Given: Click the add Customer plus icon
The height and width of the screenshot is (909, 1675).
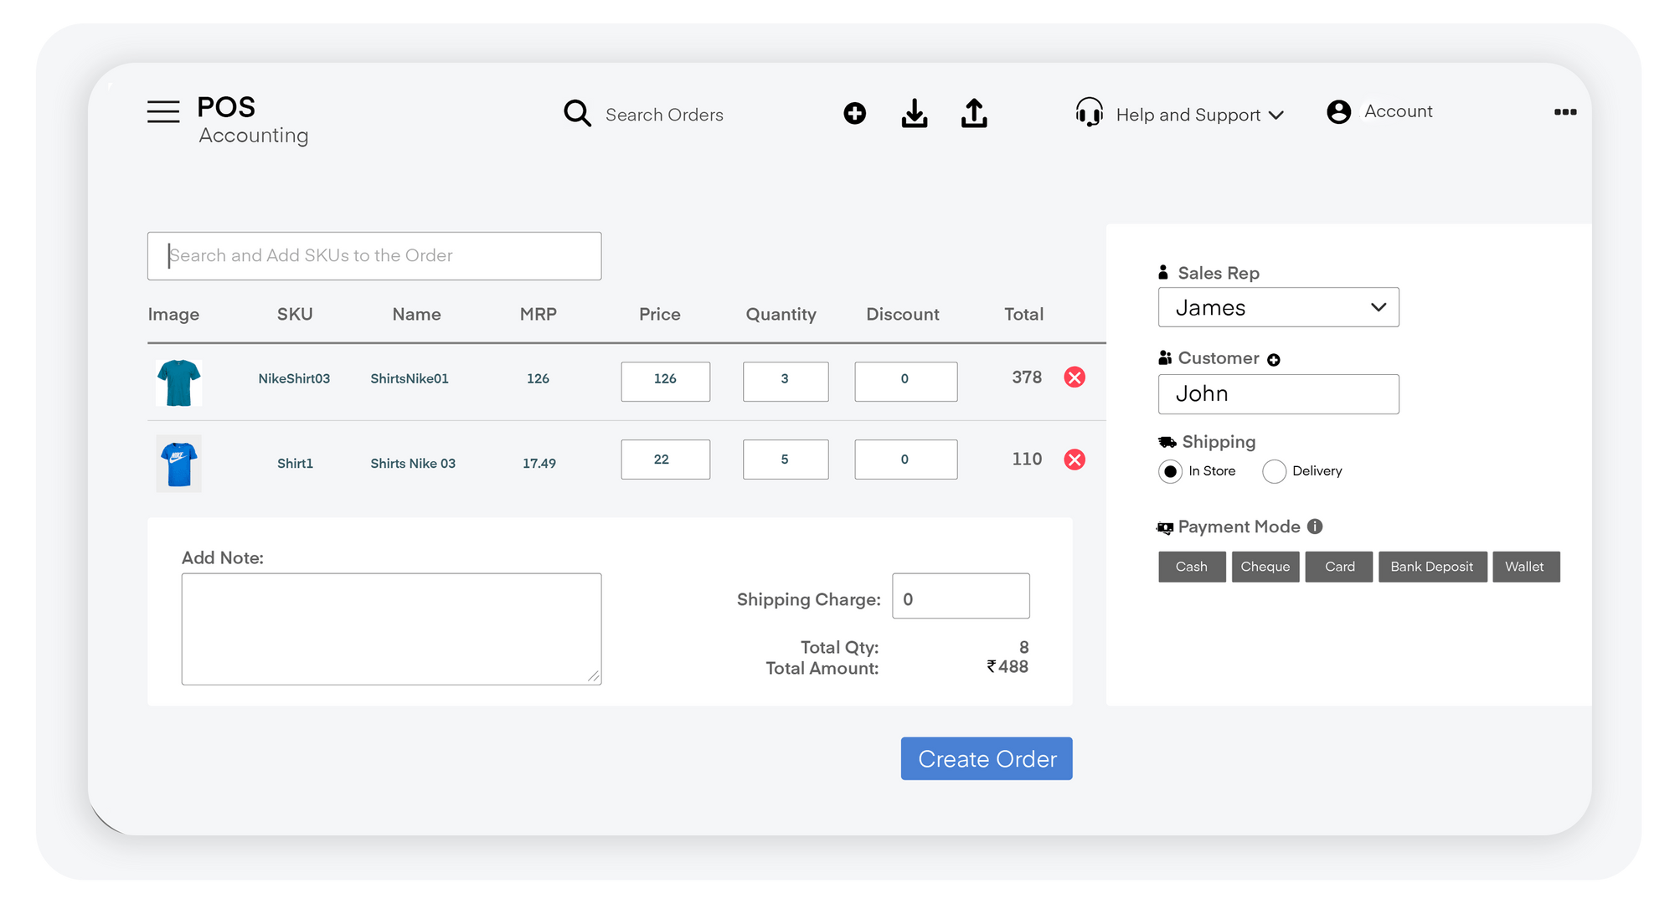Looking at the screenshot, I should coord(1274,359).
